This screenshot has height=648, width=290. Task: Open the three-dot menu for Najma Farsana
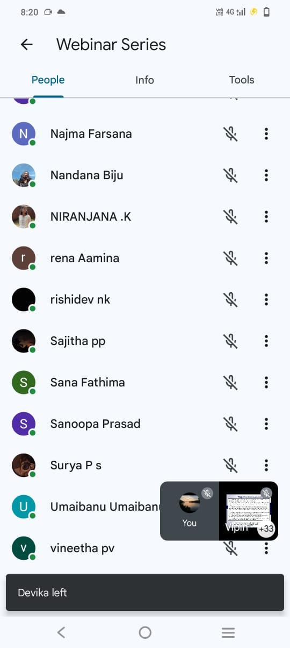click(x=266, y=134)
